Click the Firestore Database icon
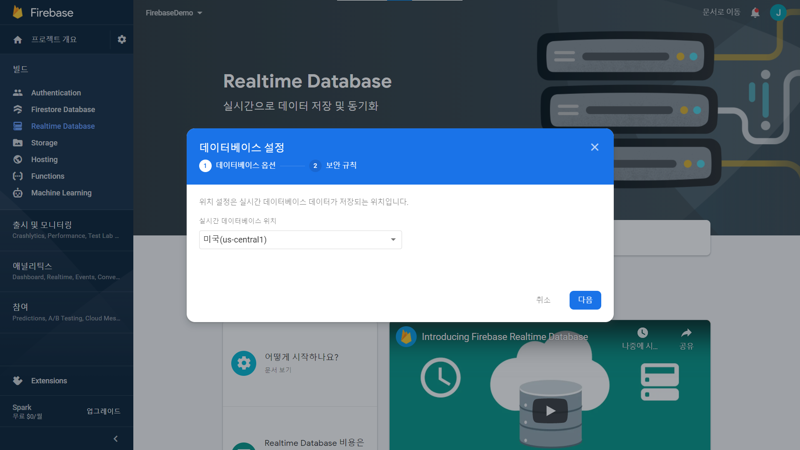The width and height of the screenshot is (800, 450). click(17, 109)
